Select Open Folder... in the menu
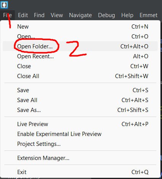The width and height of the screenshot is (162, 179). 80,46
